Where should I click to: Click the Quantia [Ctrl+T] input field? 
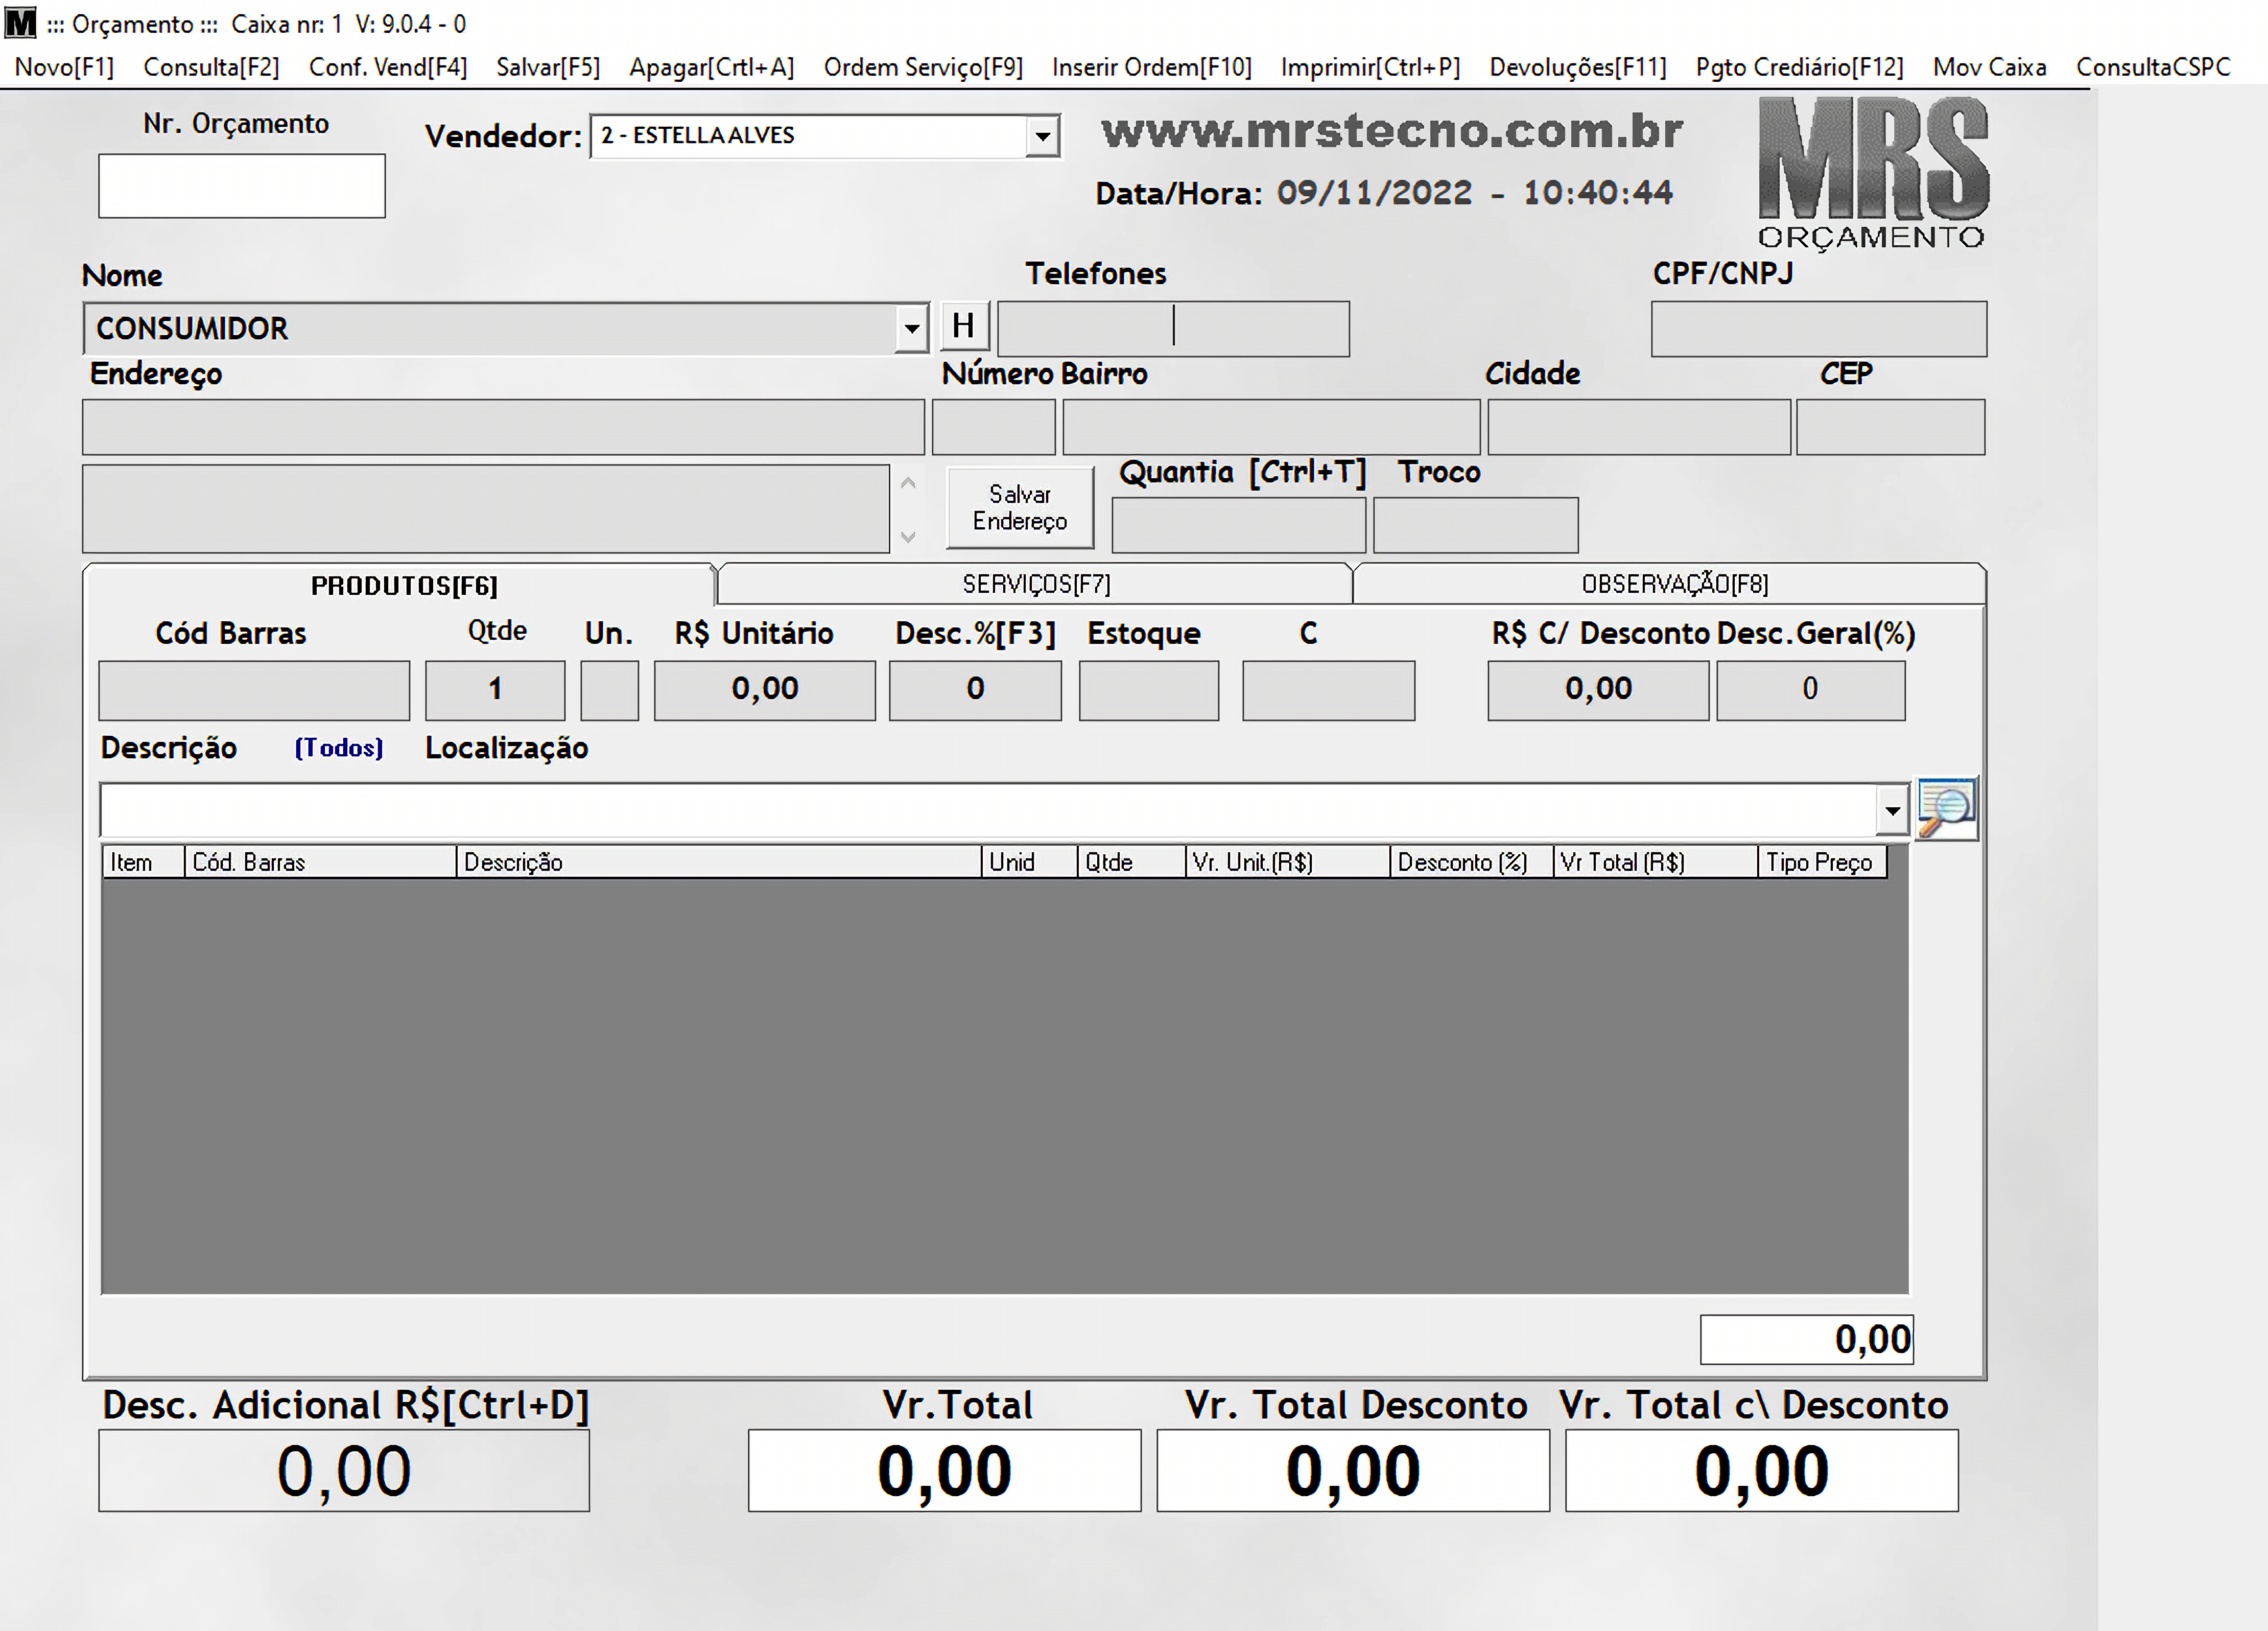point(1238,525)
